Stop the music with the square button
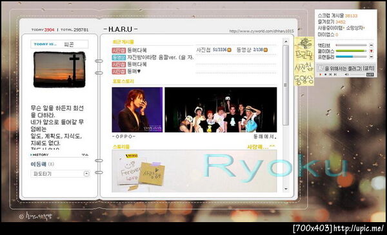The image size is (387, 235). tap(326, 75)
